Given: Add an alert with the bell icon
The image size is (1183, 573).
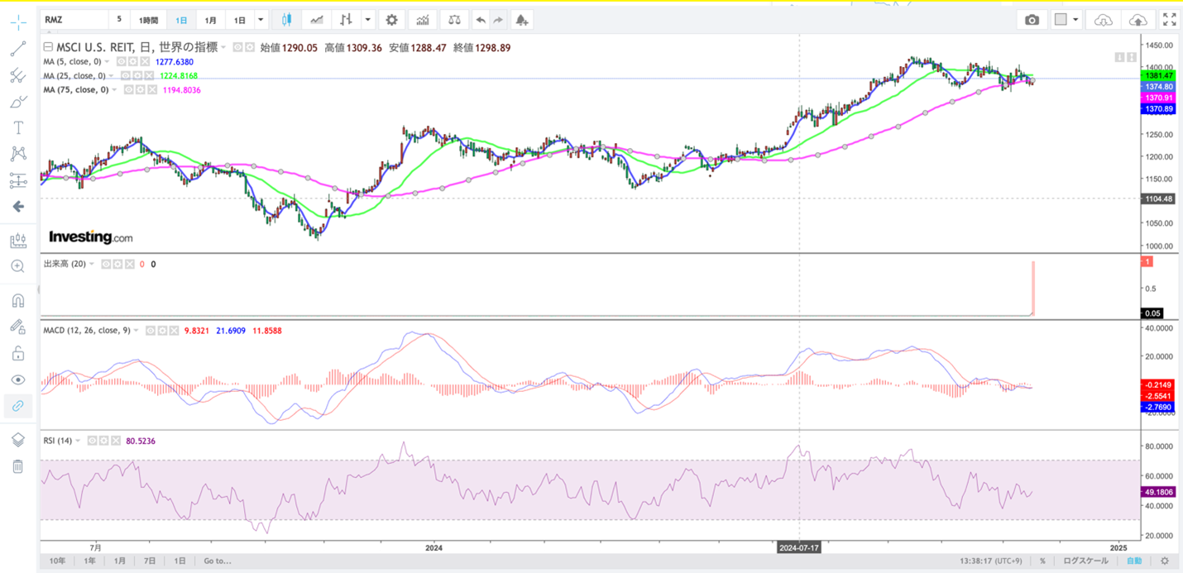Looking at the screenshot, I should point(521,20).
